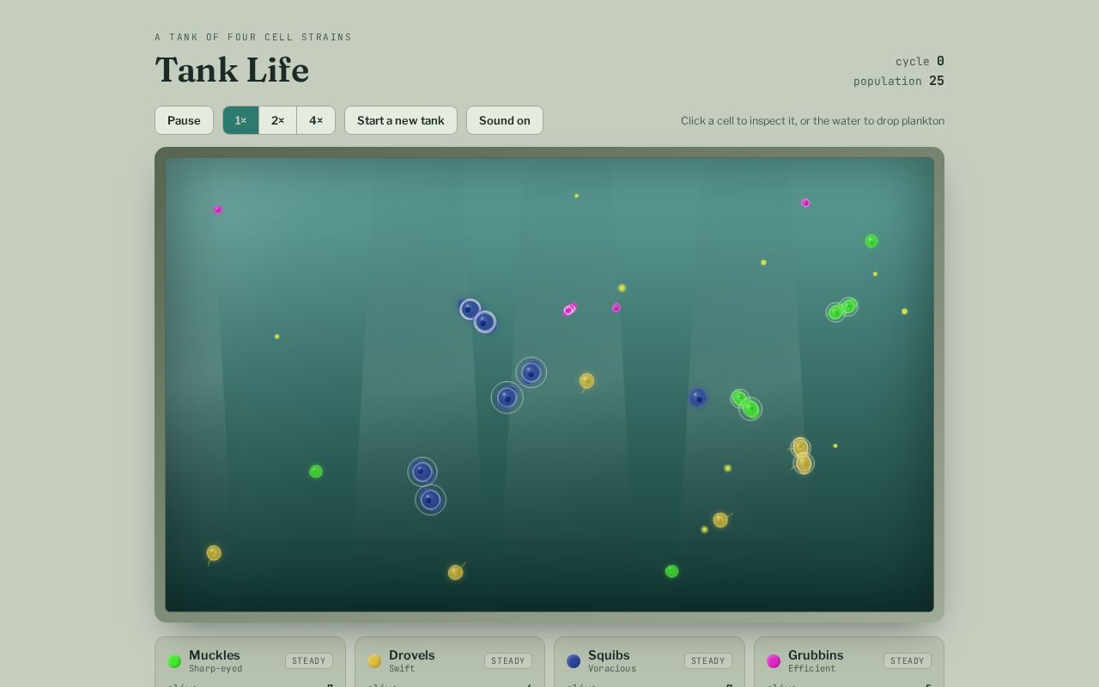Click the STEADY badge on Grubbins card
1099x687 pixels.
[908, 660]
